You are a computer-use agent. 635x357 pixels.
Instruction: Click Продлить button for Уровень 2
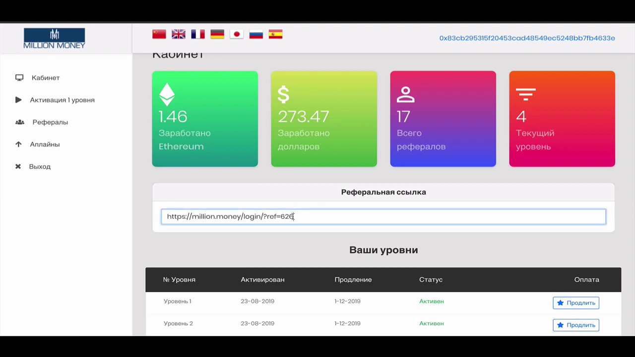tap(576, 325)
